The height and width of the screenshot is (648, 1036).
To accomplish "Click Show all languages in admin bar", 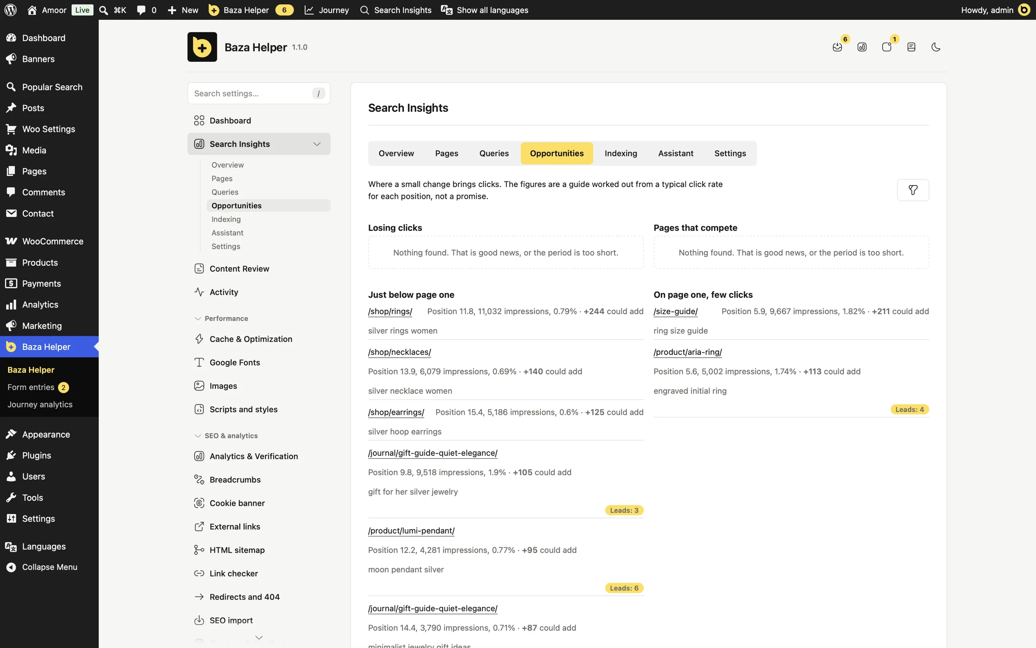I will click(x=485, y=10).
